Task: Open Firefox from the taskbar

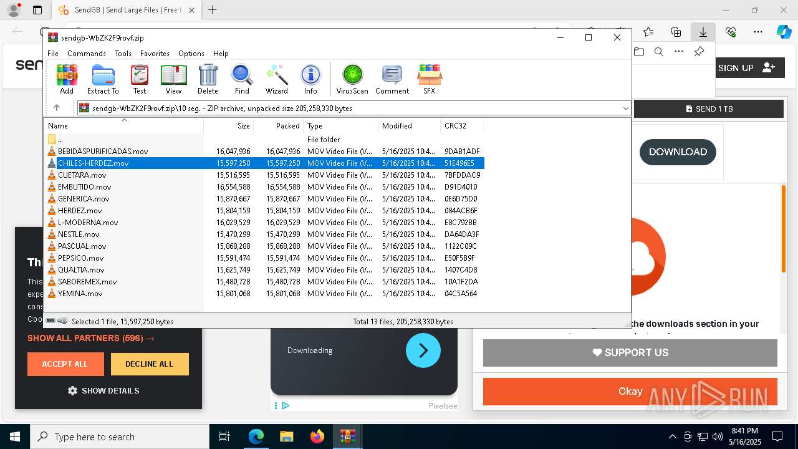Action: (317, 437)
